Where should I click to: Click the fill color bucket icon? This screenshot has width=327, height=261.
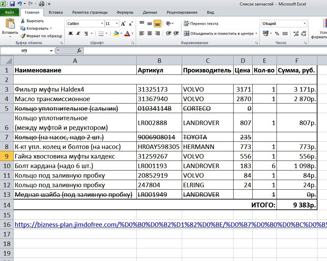tap(116, 33)
